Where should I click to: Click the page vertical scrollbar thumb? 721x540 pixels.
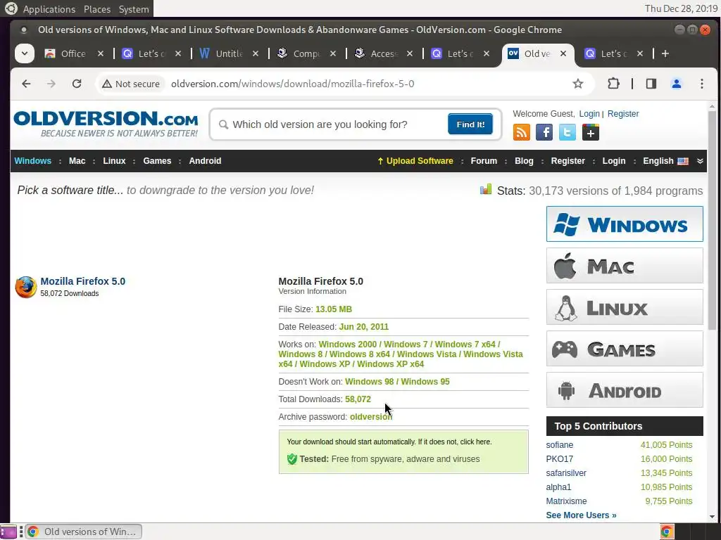tap(713, 220)
